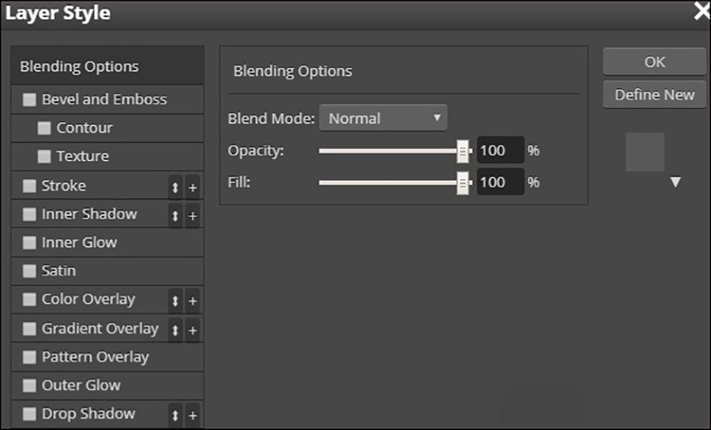The height and width of the screenshot is (430, 711).
Task: Open the Blend Mode dropdown
Action: [383, 118]
